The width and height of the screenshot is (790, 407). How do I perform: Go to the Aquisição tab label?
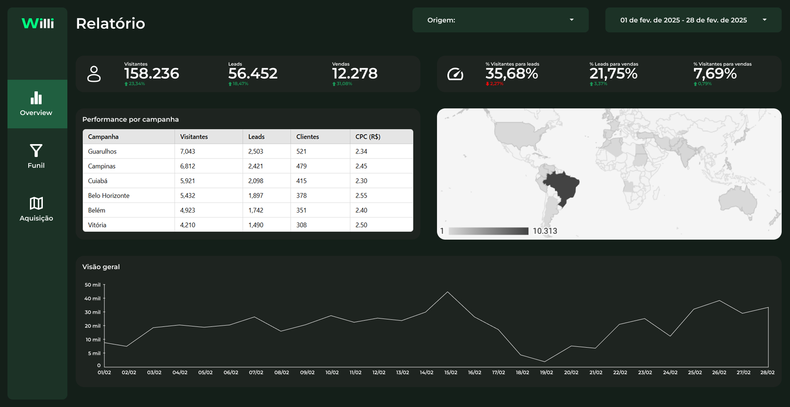[36, 218]
